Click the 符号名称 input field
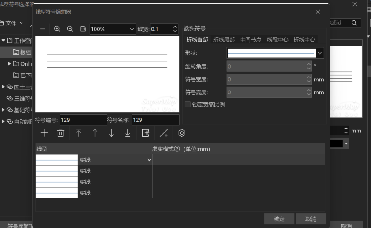The width and height of the screenshot is (371, 228). pos(155,120)
